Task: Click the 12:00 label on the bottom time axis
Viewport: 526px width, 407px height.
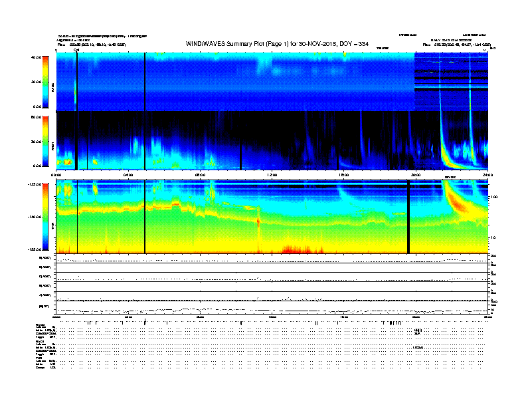Action: pos(272,317)
